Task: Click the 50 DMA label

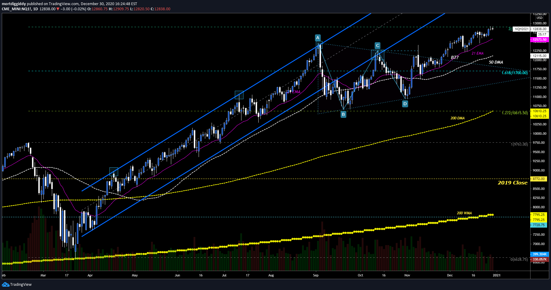Action: 496,62
